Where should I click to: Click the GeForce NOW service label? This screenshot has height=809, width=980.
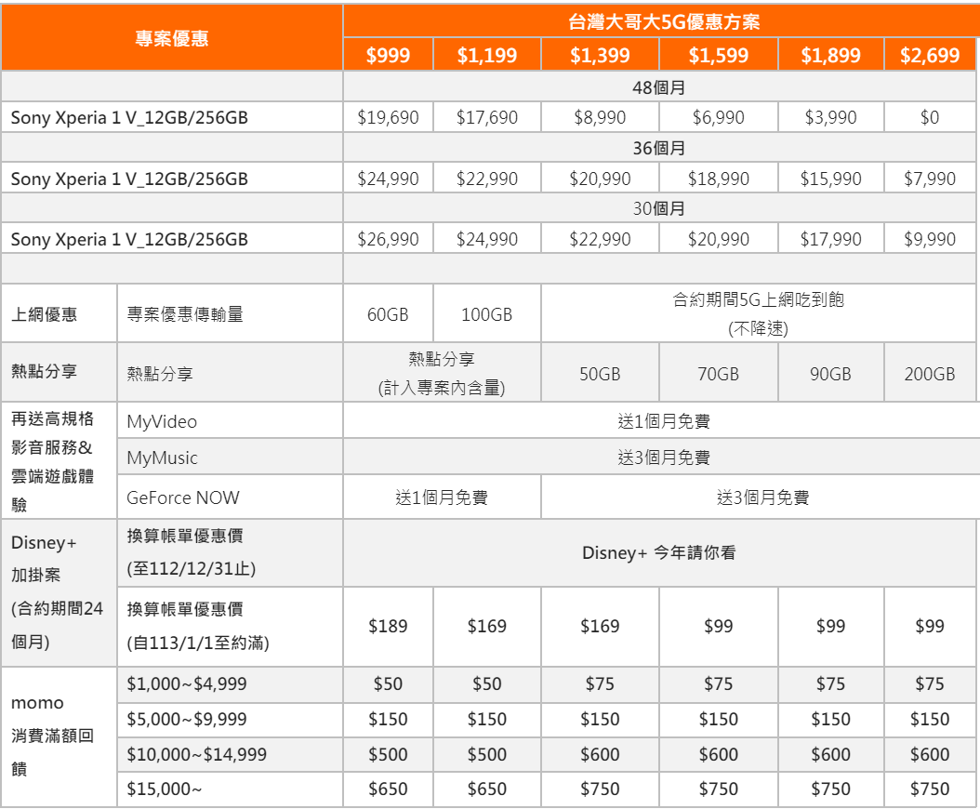(x=183, y=497)
